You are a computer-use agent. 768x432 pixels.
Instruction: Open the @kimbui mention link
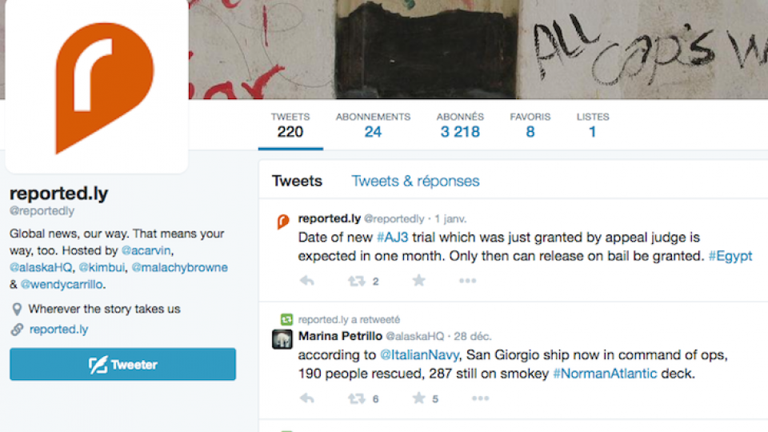(x=102, y=267)
